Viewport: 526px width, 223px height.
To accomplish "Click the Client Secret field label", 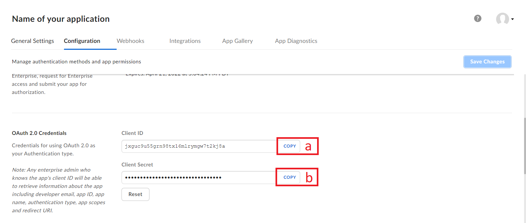I will 137,165.
